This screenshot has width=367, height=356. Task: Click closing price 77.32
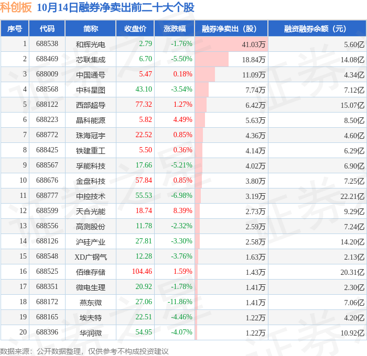(x=144, y=105)
